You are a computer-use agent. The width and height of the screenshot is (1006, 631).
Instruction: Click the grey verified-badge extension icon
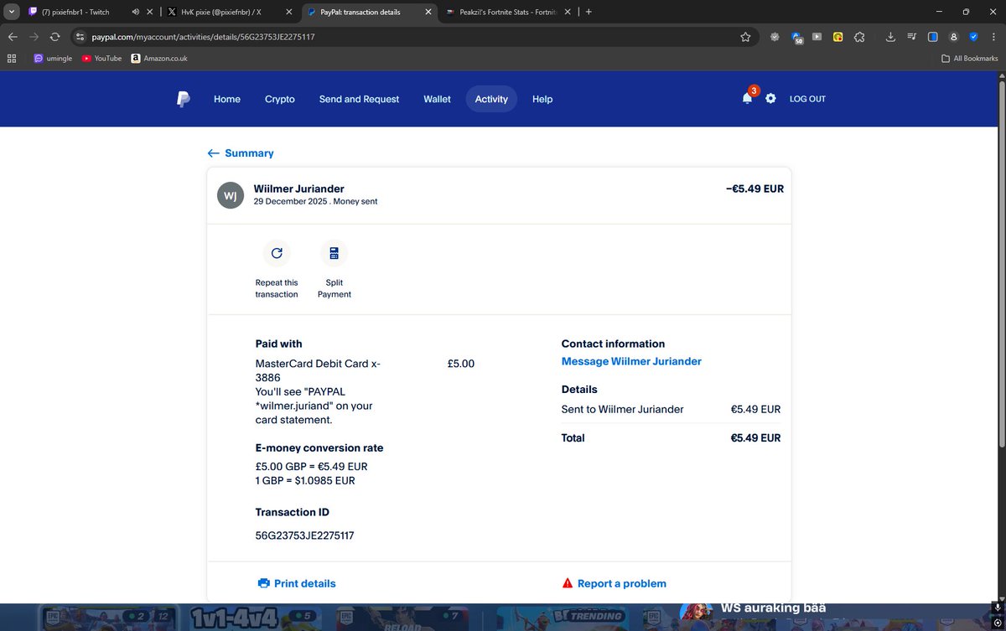tap(775, 37)
